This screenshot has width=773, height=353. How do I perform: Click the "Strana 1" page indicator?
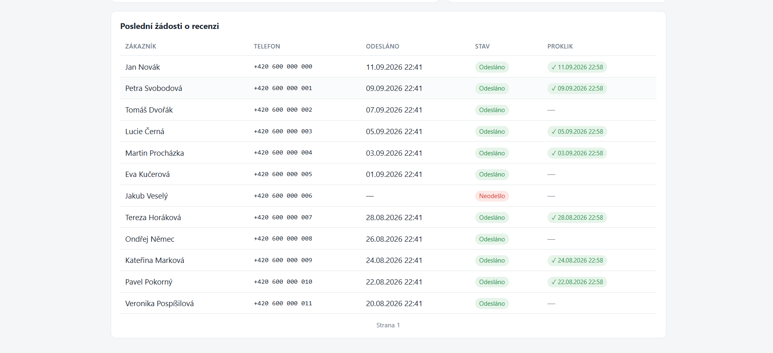388,325
